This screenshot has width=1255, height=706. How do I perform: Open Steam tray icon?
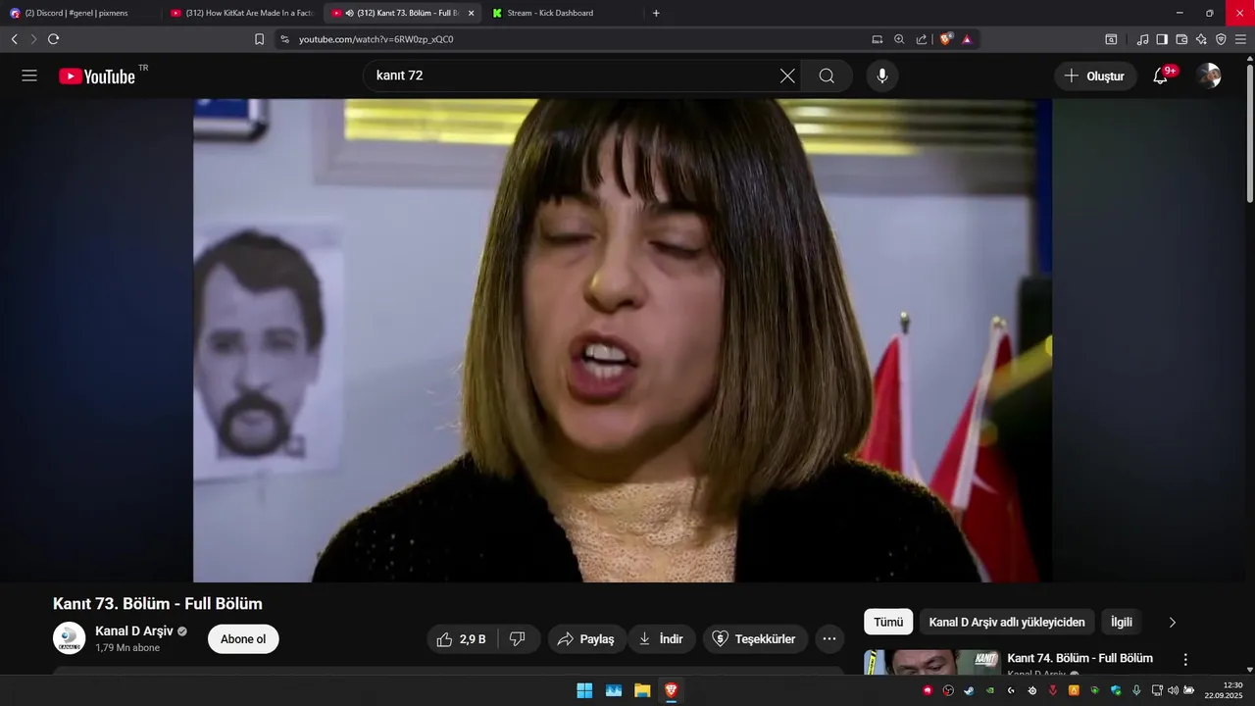(970, 690)
